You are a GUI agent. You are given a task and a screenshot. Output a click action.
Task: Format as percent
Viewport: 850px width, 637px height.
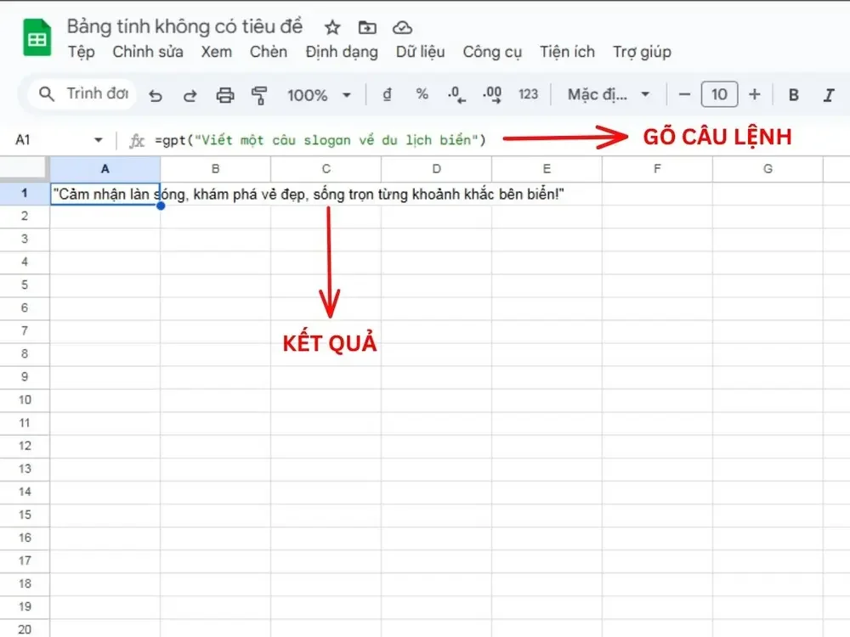422,94
